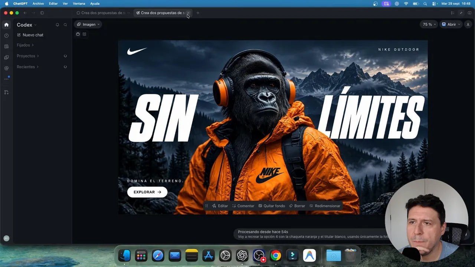Screen dimensions: 475x267
Task: Switch to grid view icon
Action: (84, 34)
